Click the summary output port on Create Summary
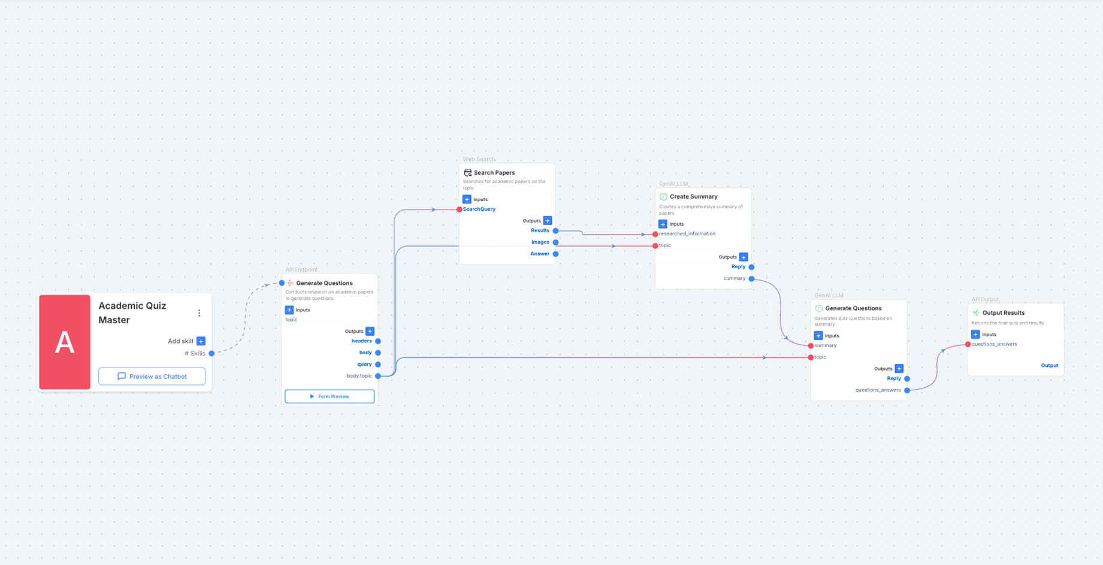Image resolution: width=1103 pixels, height=565 pixels. pos(752,278)
